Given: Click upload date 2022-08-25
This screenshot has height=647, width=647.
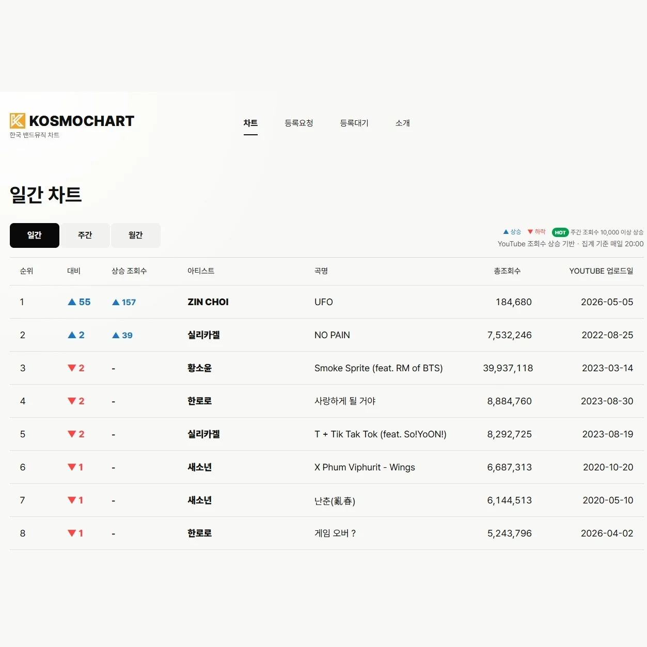Looking at the screenshot, I should click(x=608, y=335).
